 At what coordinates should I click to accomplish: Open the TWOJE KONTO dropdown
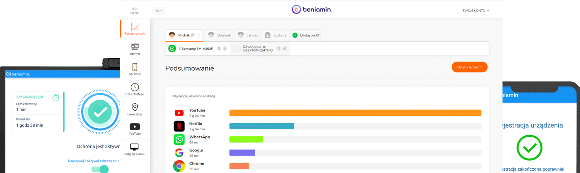click(x=475, y=10)
